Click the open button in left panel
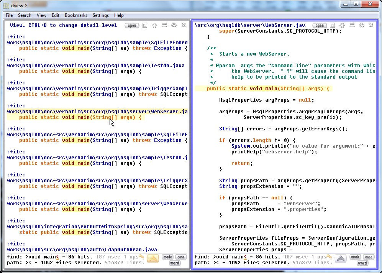The width and height of the screenshot is (382, 273). click(132, 26)
